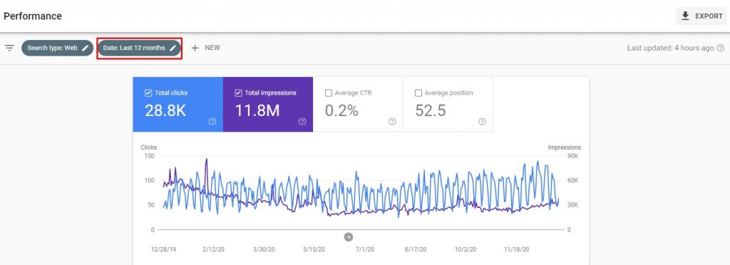Click the 2/12/20 date label on chart
730x265 pixels.
pos(214,249)
